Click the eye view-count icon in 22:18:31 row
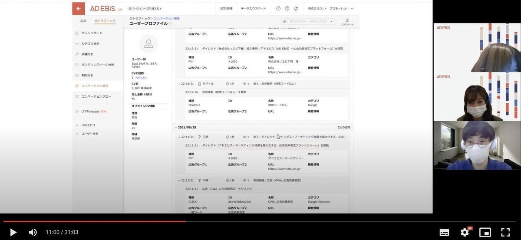The image size is (521, 240). [x=244, y=83]
